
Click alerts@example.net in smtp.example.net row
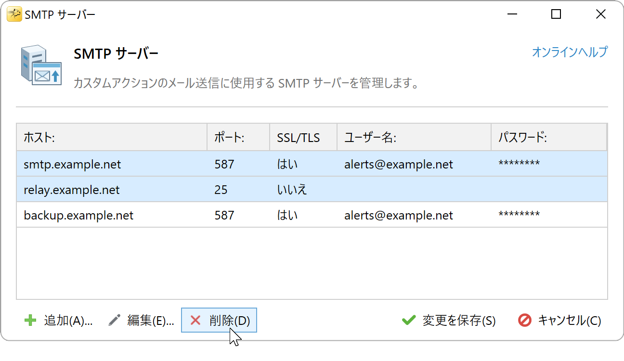399,165
